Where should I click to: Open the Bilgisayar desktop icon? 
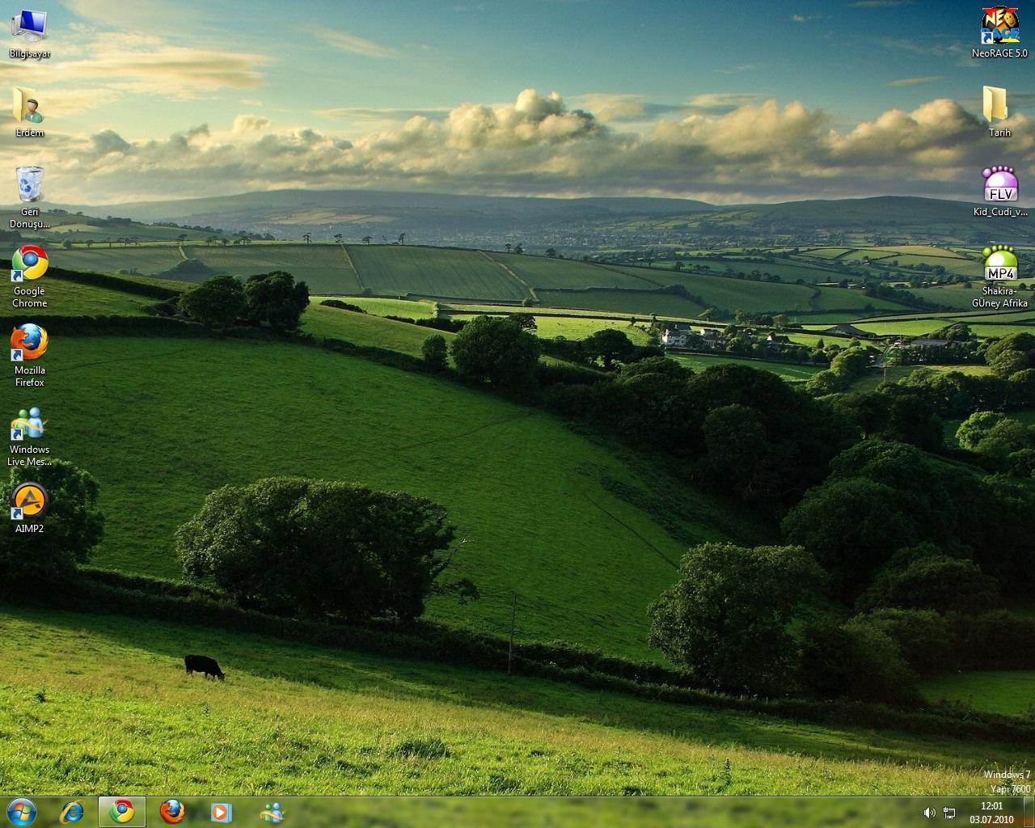coord(29,27)
